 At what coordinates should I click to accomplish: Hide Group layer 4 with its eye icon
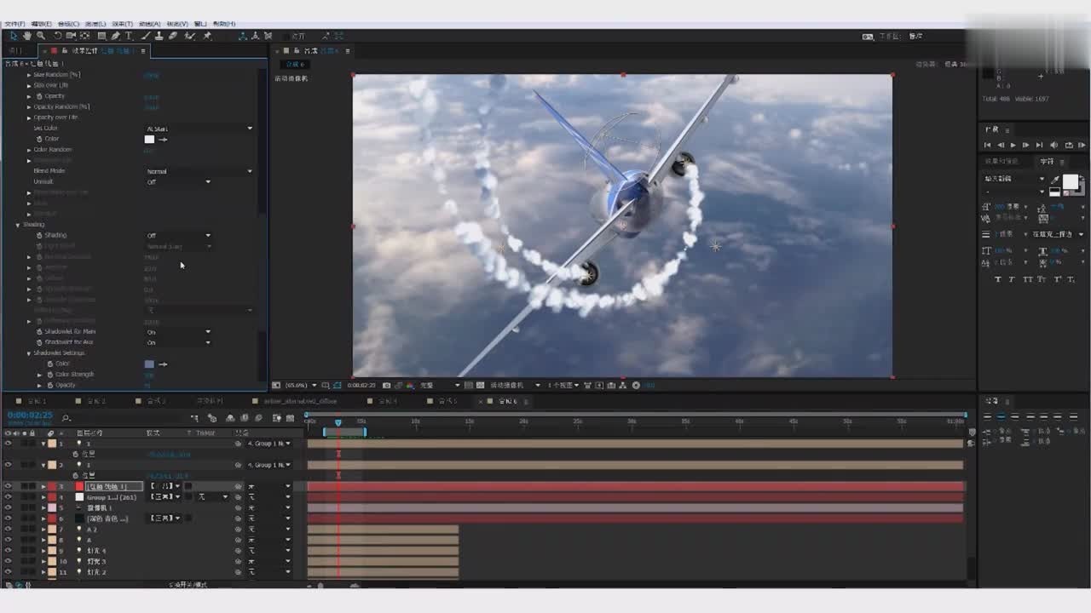click(x=8, y=497)
